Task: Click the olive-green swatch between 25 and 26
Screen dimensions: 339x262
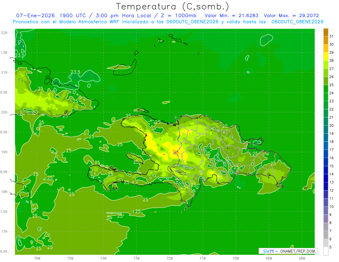Action: tap(326, 81)
